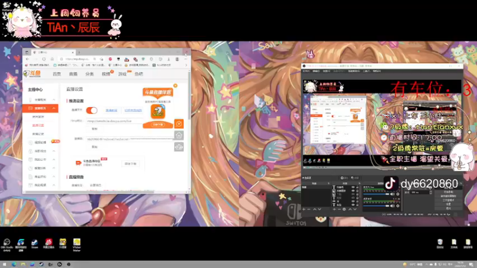Click the orange play floating button
Screen dimensions: 477x268
[x=179, y=124]
